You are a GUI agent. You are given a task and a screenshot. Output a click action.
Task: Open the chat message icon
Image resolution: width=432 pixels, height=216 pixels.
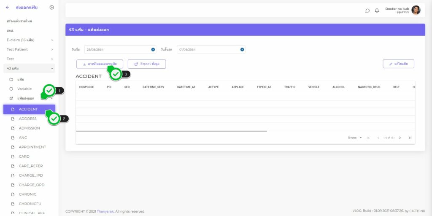(367, 11)
